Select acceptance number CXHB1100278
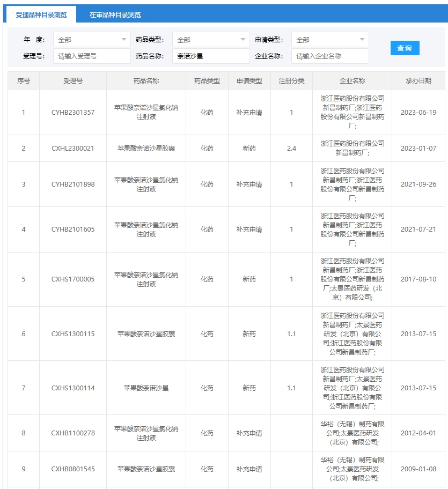 click(73, 433)
